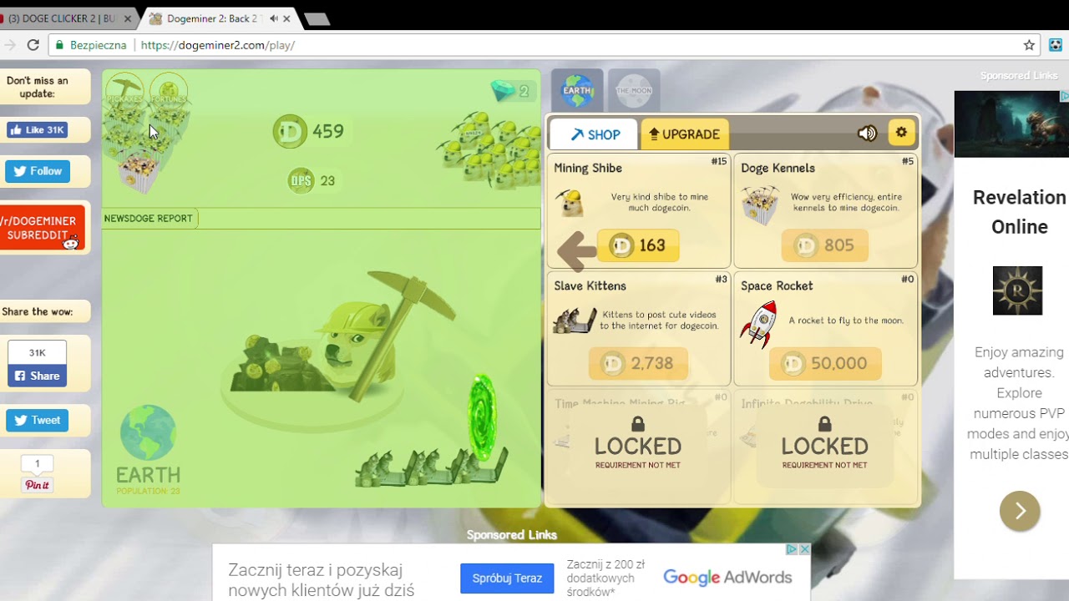The height and width of the screenshot is (601, 1069).
Task: Click the Slave Kittens item icon
Action: click(575, 321)
